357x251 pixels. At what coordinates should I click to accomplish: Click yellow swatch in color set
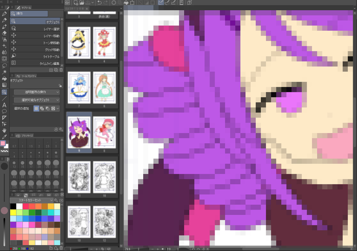(13, 212)
